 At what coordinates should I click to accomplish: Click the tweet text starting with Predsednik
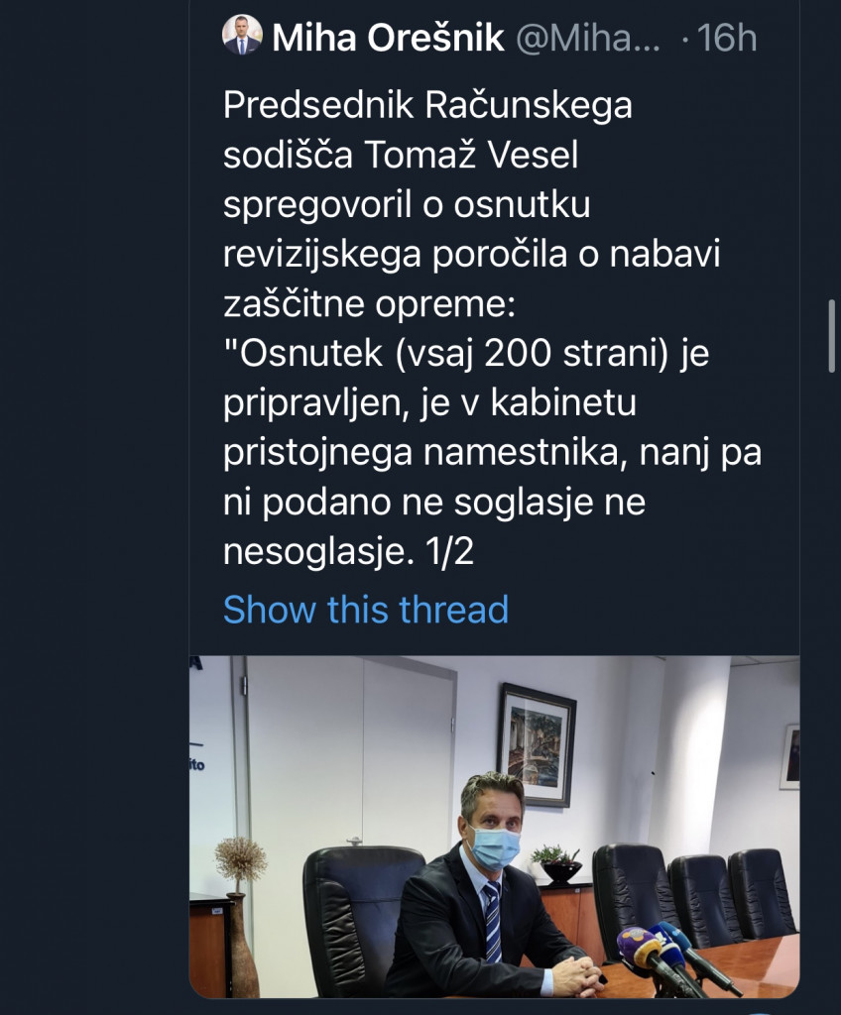point(427,104)
